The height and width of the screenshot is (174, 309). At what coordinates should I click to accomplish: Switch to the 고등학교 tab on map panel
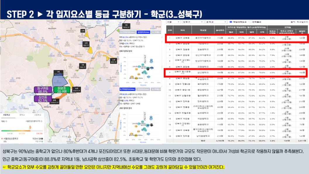pos(38,115)
